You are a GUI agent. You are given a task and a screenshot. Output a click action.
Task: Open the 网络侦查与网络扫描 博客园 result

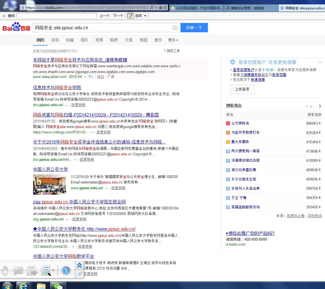96,115
